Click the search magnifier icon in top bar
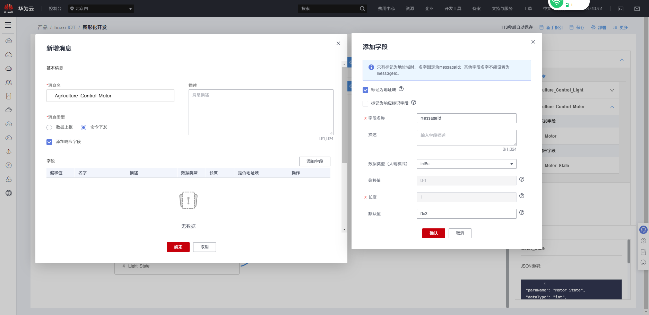This screenshot has width=649, height=315. tap(362, 9)
